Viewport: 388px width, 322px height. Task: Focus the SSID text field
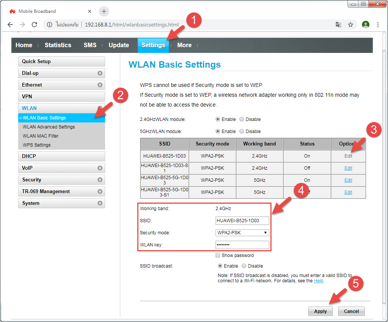pos(242,221)
